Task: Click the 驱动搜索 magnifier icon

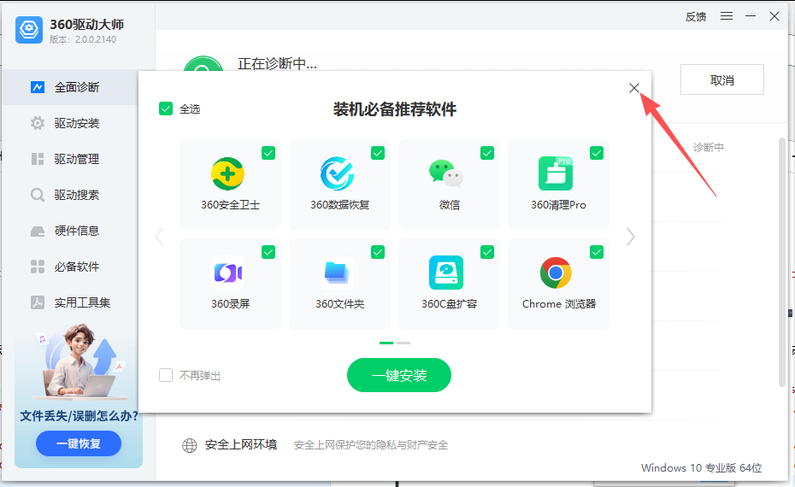Action: (38, 195)
